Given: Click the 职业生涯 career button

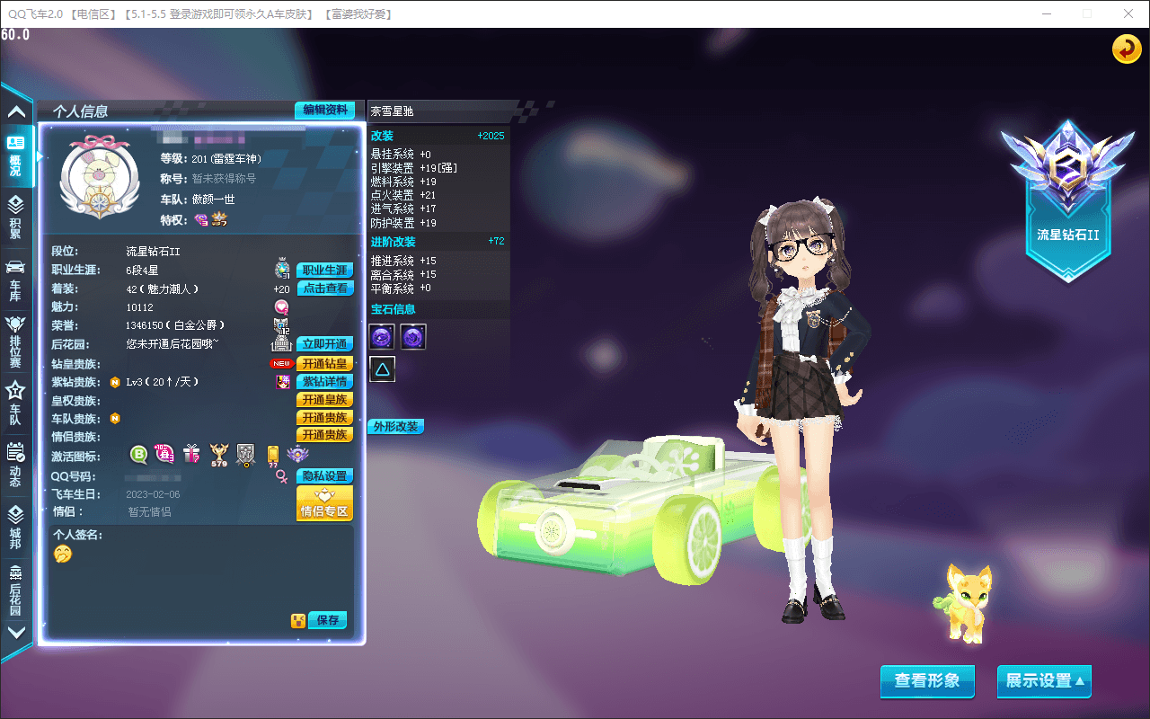Looking at the screenshot, I should click(x=324, y=271).
